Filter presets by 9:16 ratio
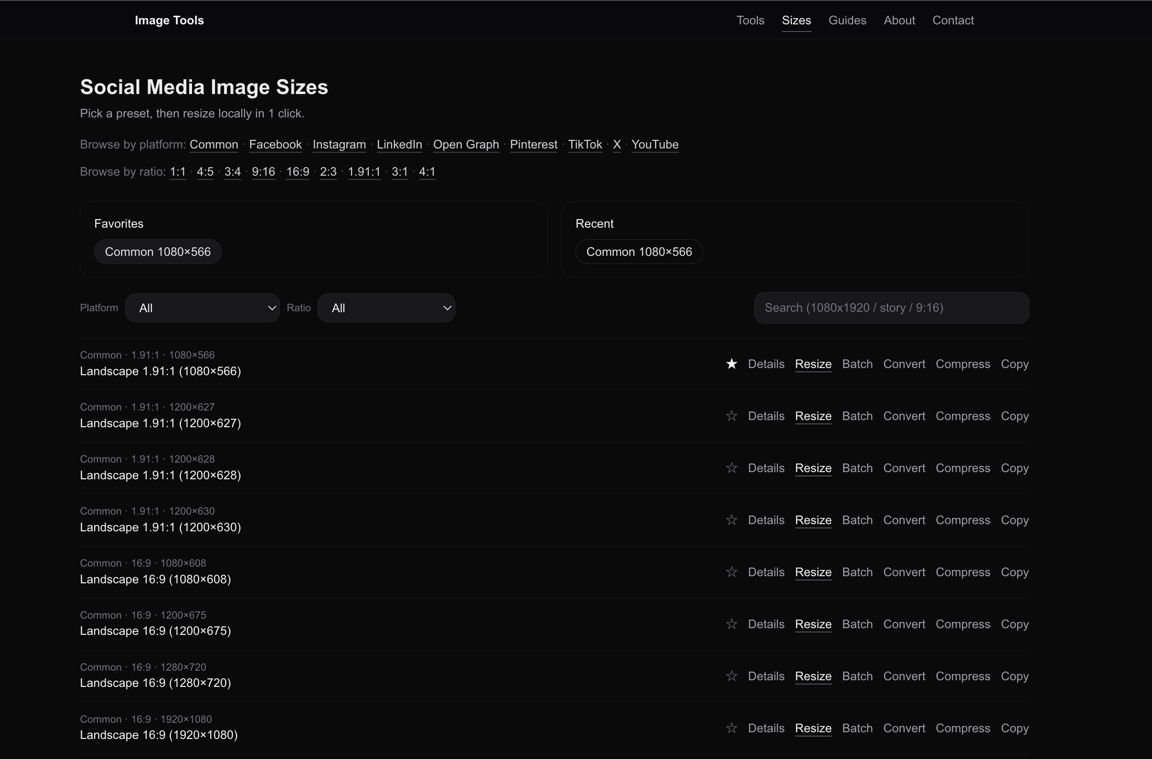This screenshot has width=1152, height=759. [x=263, y=172]
